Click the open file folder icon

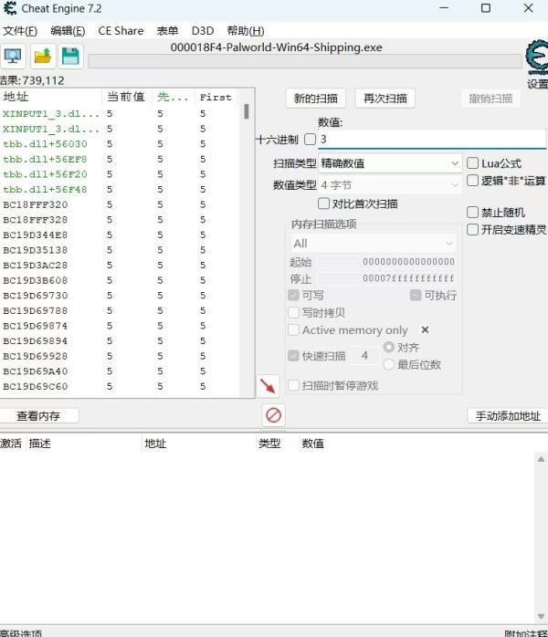click(42, 57)
